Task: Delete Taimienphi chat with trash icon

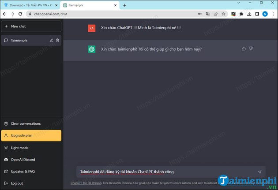Action: [x=57, y=41]
